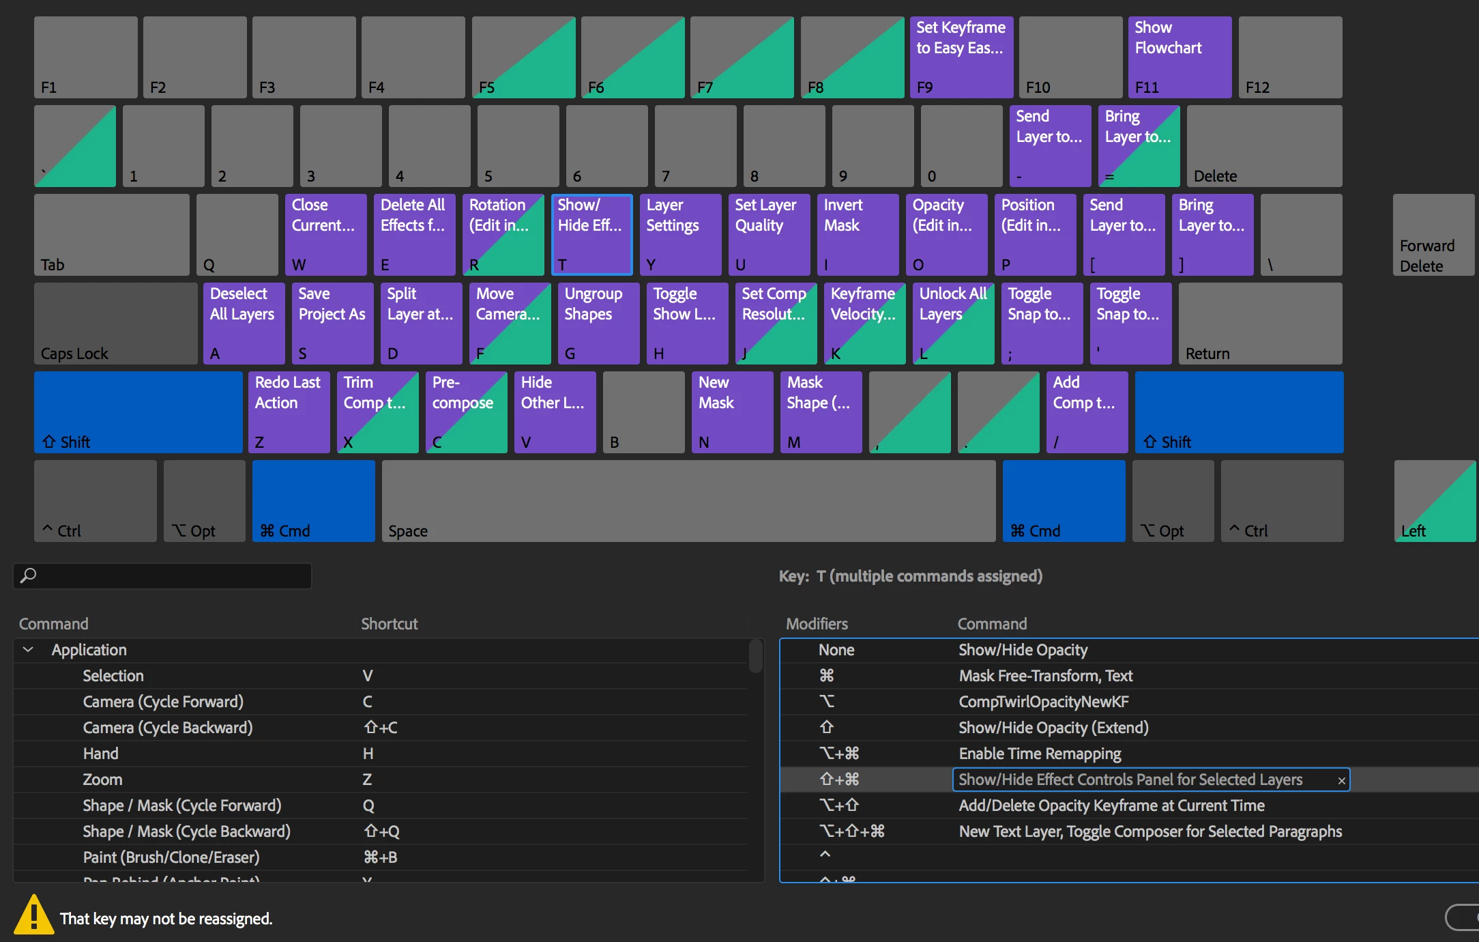The width and height of the screenshot is (1479, 942).
Task: Select the Invert Mask I key
Action: click(857, 235)
